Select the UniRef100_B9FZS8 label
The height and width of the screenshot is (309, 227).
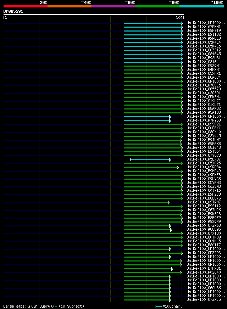click(204, 194)
